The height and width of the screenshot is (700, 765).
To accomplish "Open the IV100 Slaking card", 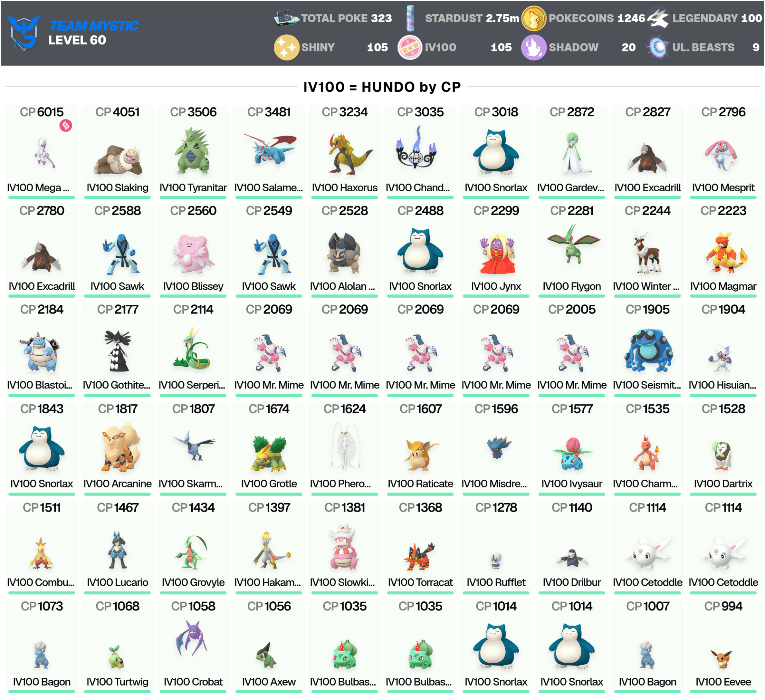I will pos(118,152).
